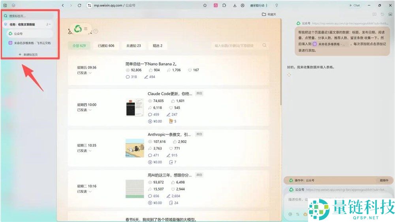Open the 收藏夹 bookmarks folder
Viewport: 395px width, 222px height.
tap(269, 14)
